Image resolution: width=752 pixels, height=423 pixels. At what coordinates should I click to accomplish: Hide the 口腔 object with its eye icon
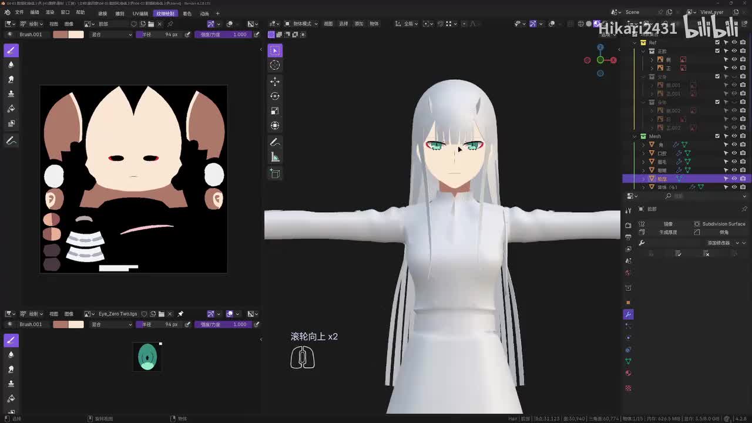734,153
